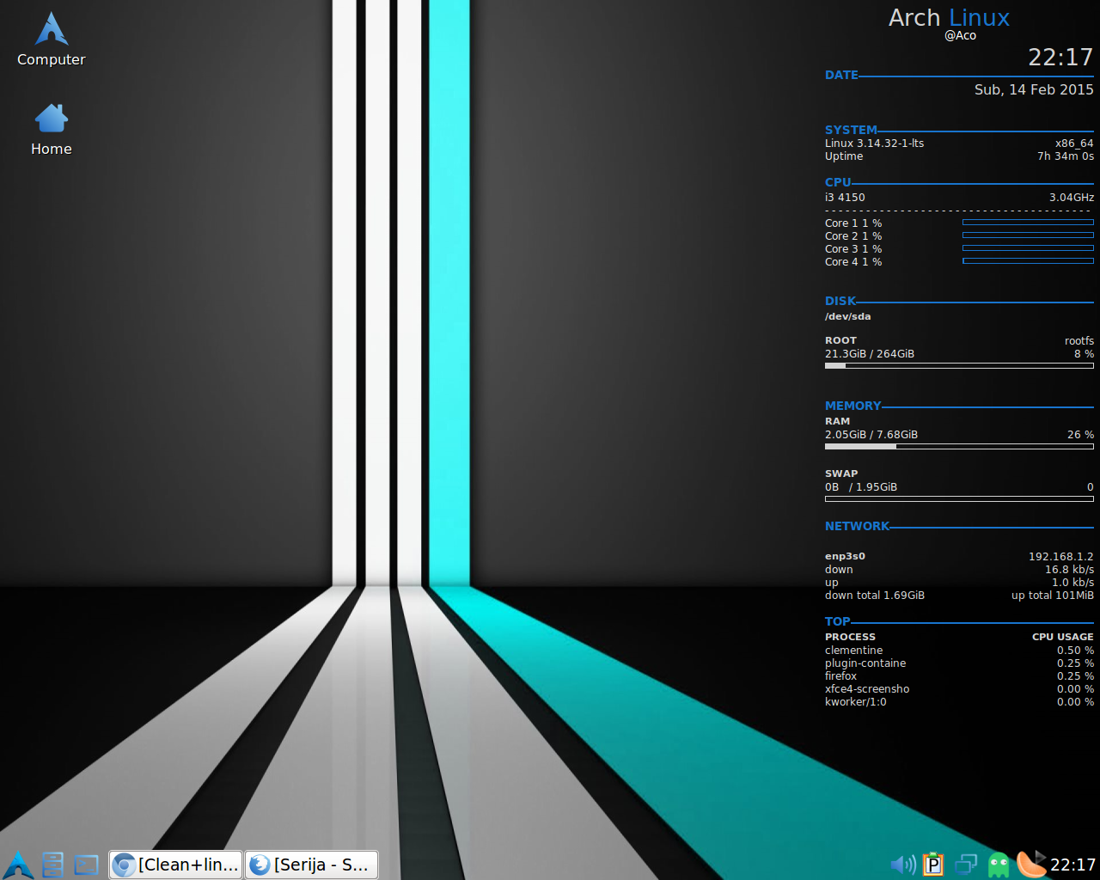Viewport: 1100px width, 880px height.
Task: Click the 'kworker/1:0' process row
Action: (x=959, y=702)
